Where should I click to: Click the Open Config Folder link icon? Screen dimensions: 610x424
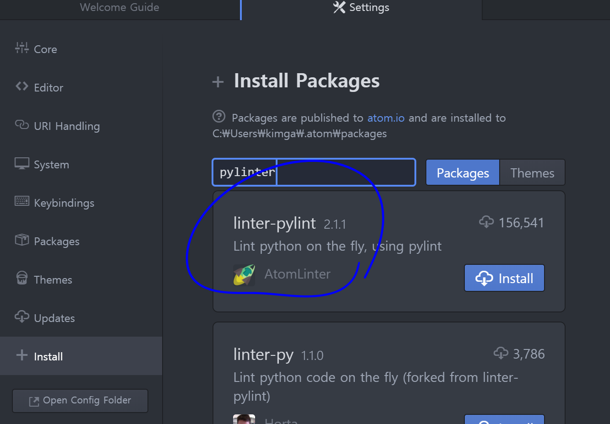(x=34, y=402)
